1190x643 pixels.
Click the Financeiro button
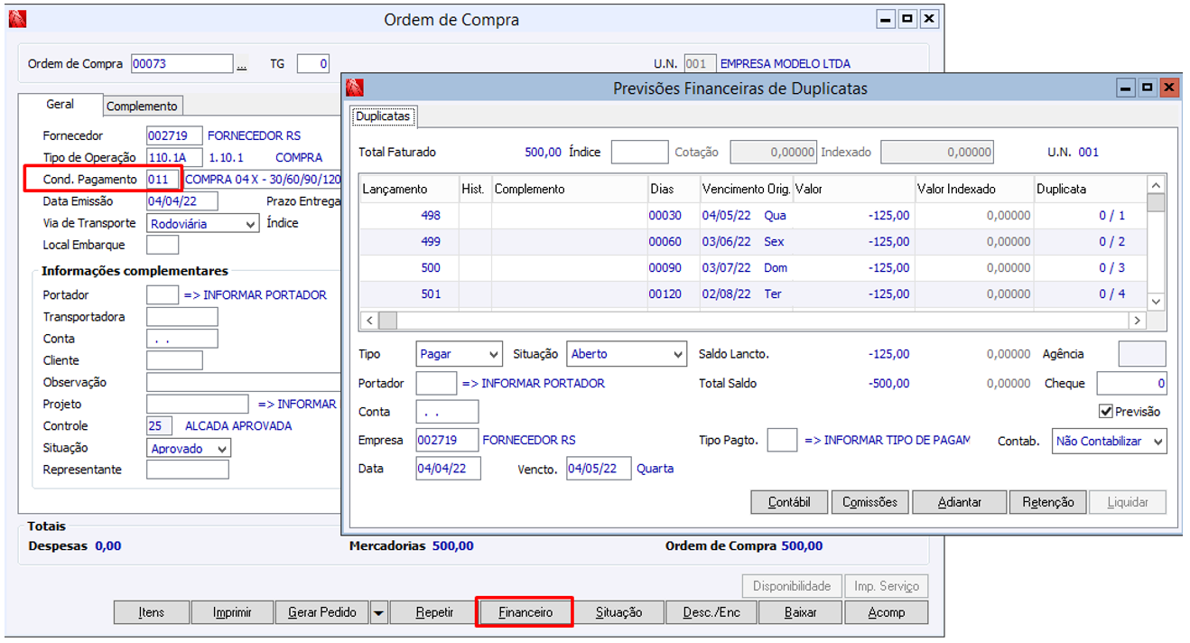pyautogui.click(x=525, y=612)
